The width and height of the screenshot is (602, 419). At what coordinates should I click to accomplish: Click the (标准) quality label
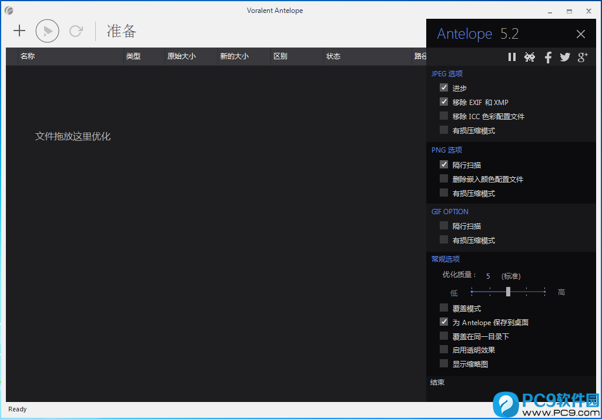(511, 276)
